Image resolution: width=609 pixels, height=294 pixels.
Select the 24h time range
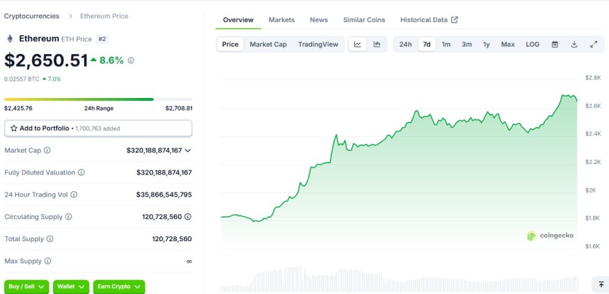406,44
